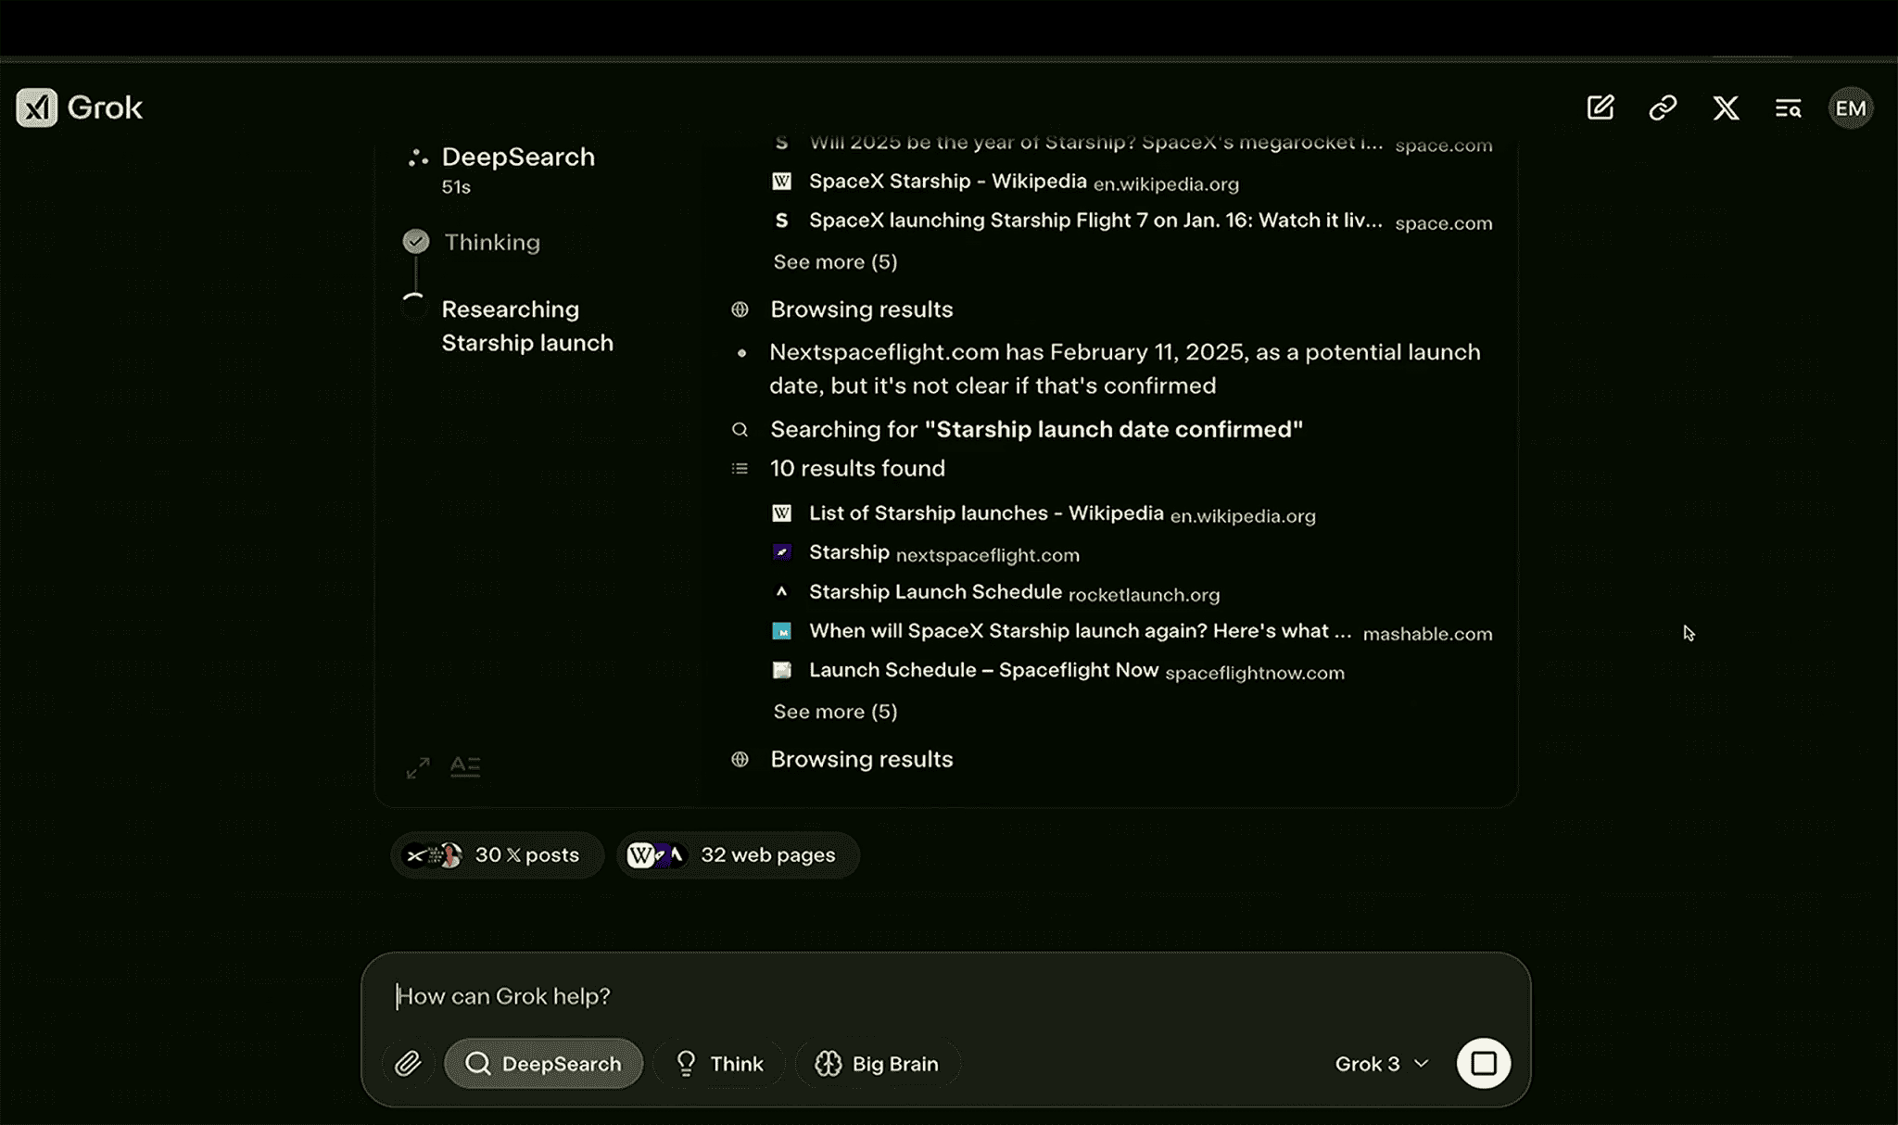Image resolution: width=1898 pixels, height=1125 pixels.
Task: Open a new chat with the compose icon
Action: pyautogui.click(x=1601, y=107)
